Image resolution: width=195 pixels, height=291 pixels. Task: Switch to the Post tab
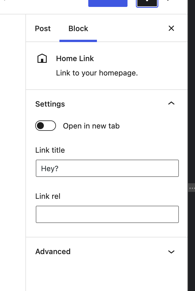pyautogui.click(x=43, y=28)
